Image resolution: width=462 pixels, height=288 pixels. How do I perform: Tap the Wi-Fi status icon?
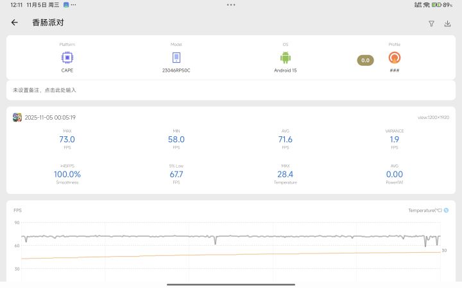tap(426, 4)
